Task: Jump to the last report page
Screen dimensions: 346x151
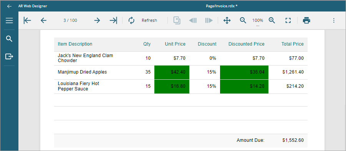Action: click(x=113, y=20)
